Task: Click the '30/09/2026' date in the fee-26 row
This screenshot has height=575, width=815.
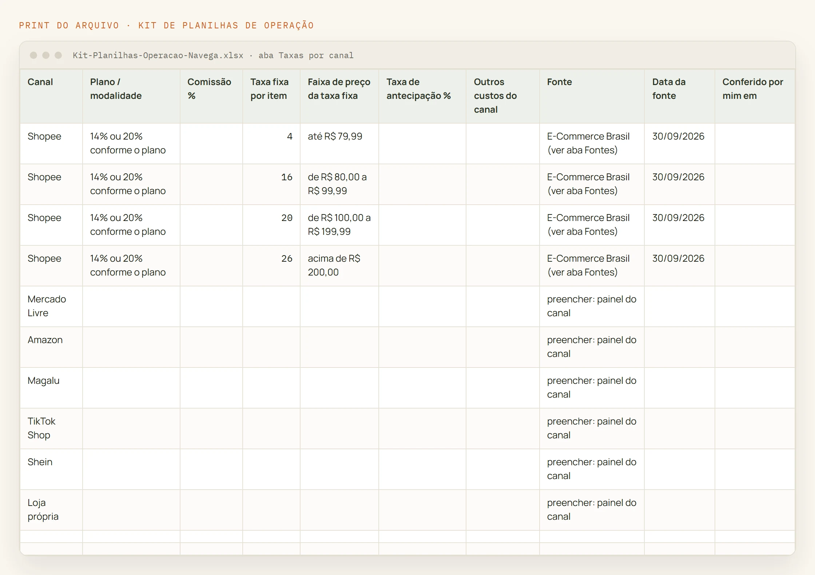Action: 680,266
